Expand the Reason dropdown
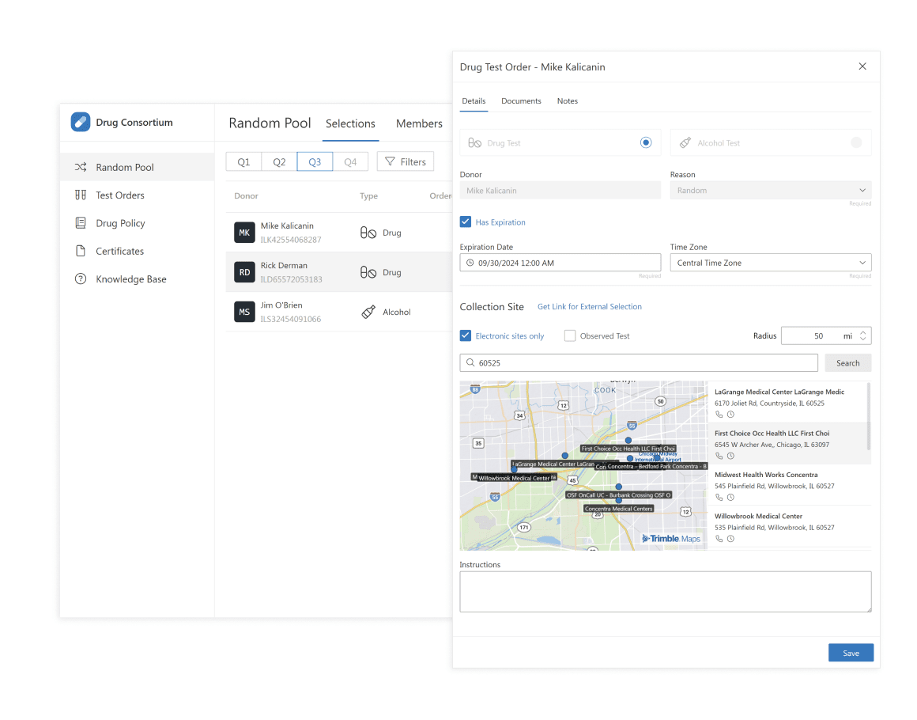Image resolution: width=917 pixels, height=720 pixels. (770, 191)
